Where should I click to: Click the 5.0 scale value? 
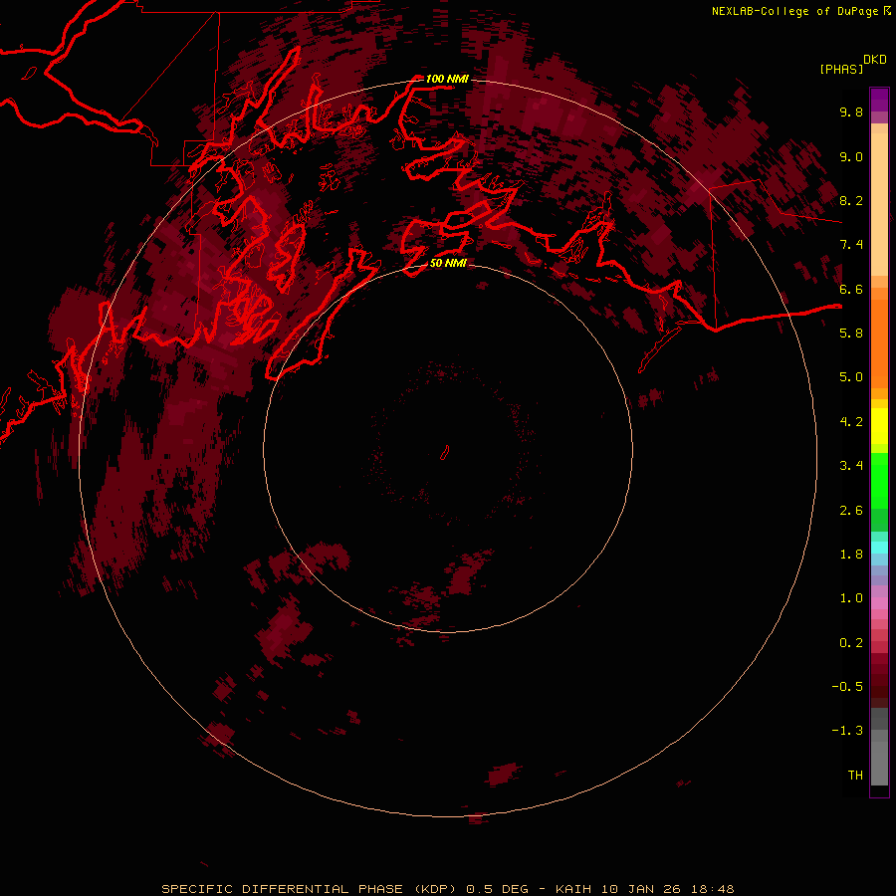pos(851,377)
